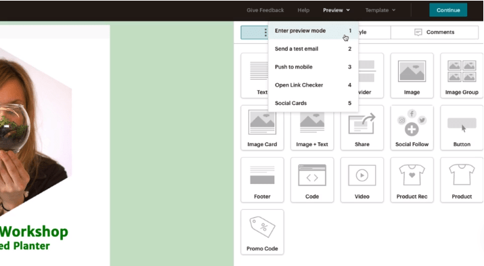Select Push to mobile option
Image resolution: width=484 pixels, height=266 pixels.
click(313, 67)
